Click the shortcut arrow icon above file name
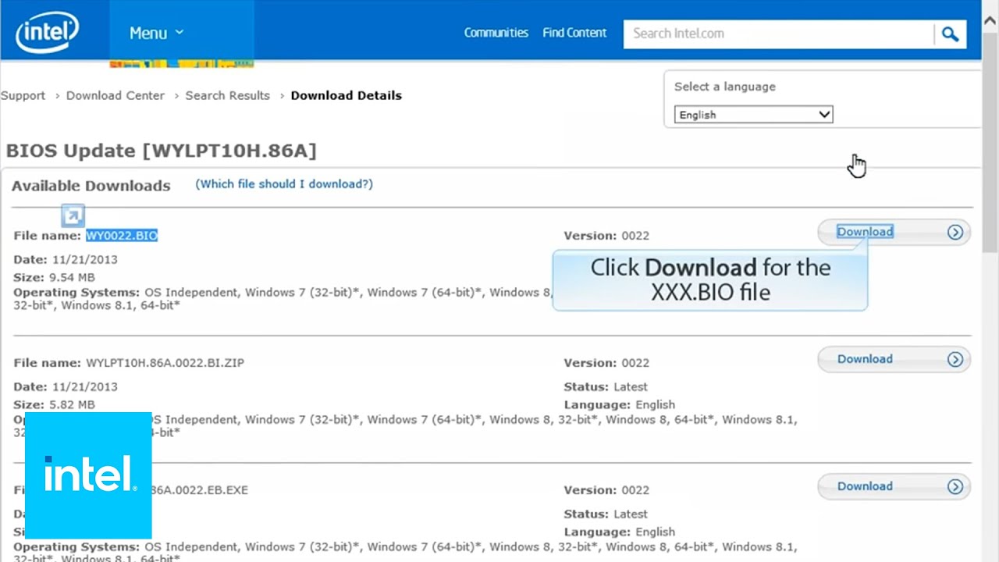 (x=73, y=215)
